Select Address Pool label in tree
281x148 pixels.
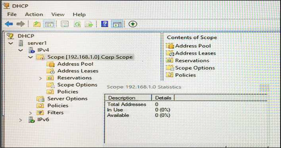coord(75,64)
